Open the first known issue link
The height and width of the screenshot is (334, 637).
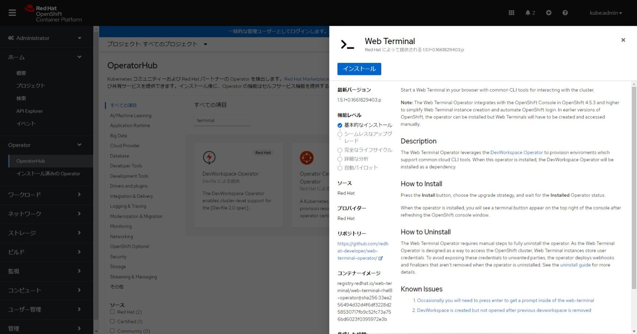506,301
